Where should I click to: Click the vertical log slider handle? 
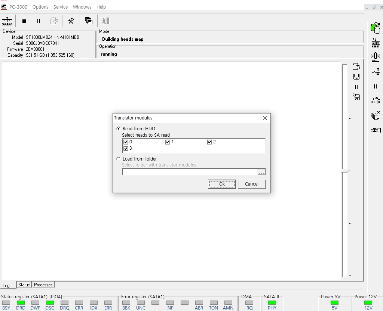pos(345,171)
